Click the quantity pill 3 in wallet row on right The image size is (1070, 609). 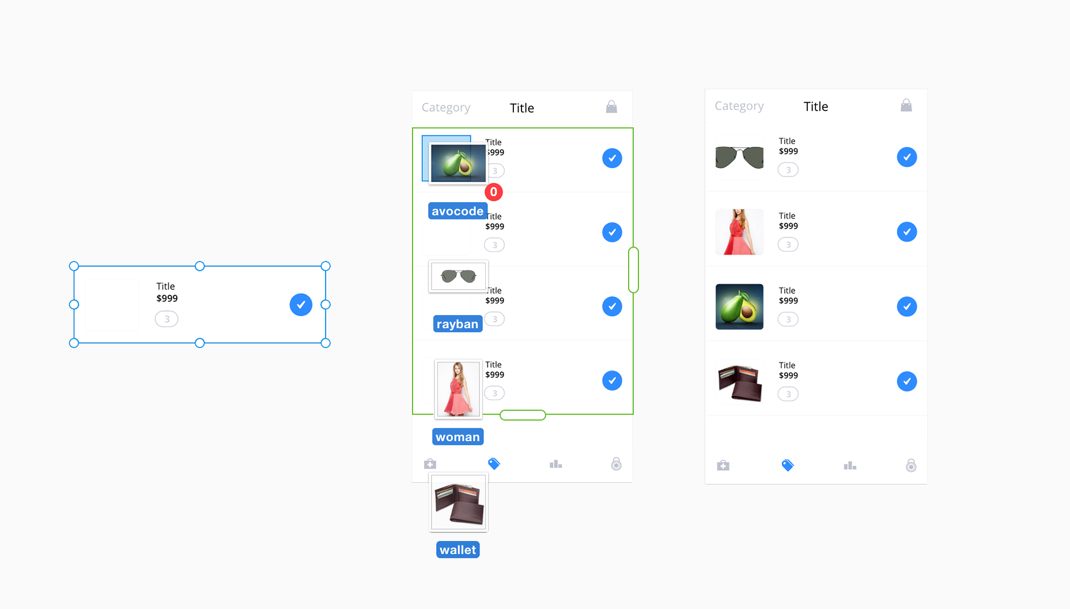click(x=788, y=394)
